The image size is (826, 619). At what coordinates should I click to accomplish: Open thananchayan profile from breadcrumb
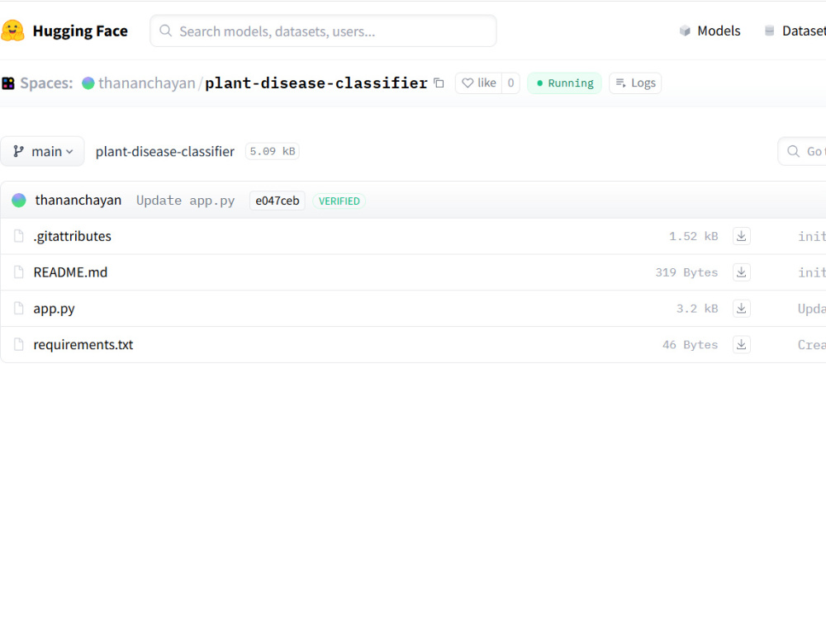click(146, 83)
